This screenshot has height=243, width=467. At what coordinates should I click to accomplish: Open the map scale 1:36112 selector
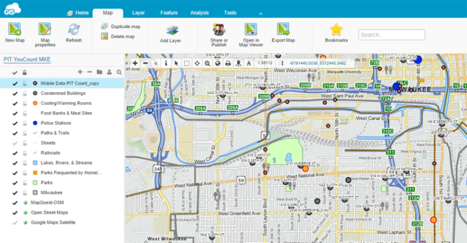point(265,63)
